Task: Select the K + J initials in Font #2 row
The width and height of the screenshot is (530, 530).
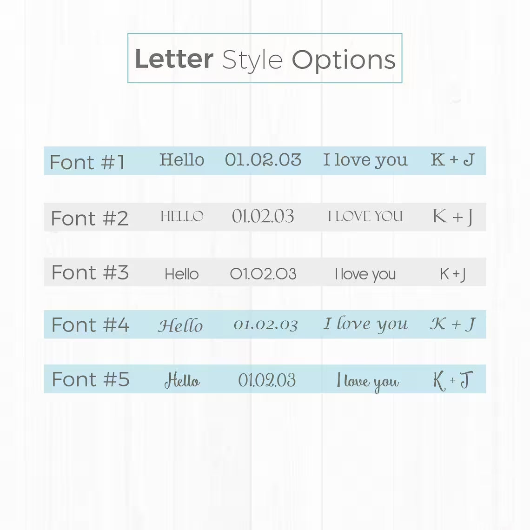Action: tap(452, 217)
